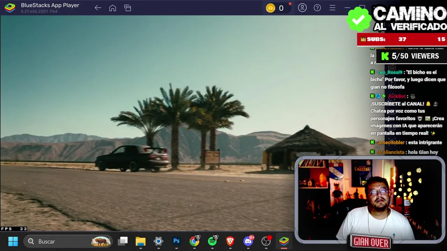447x251 pixels.
Task: Minimize the BlueStacks window
Action: click(x=347, y=8)
